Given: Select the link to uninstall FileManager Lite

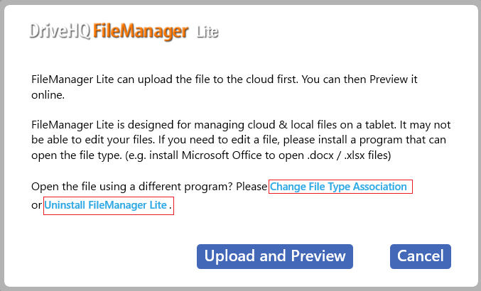Looking at the screenshot, I should [107, 205].
